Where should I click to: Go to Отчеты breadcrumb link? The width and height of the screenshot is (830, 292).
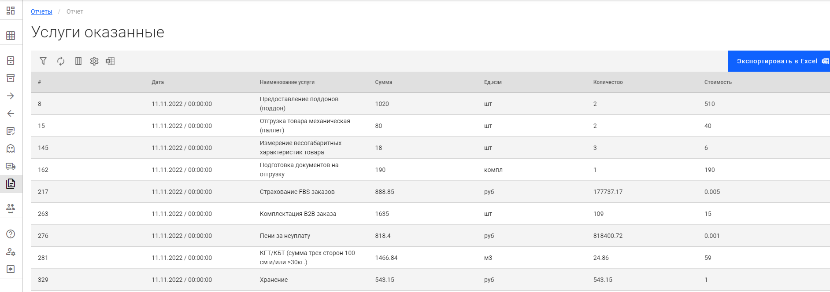tap(41, 11)
